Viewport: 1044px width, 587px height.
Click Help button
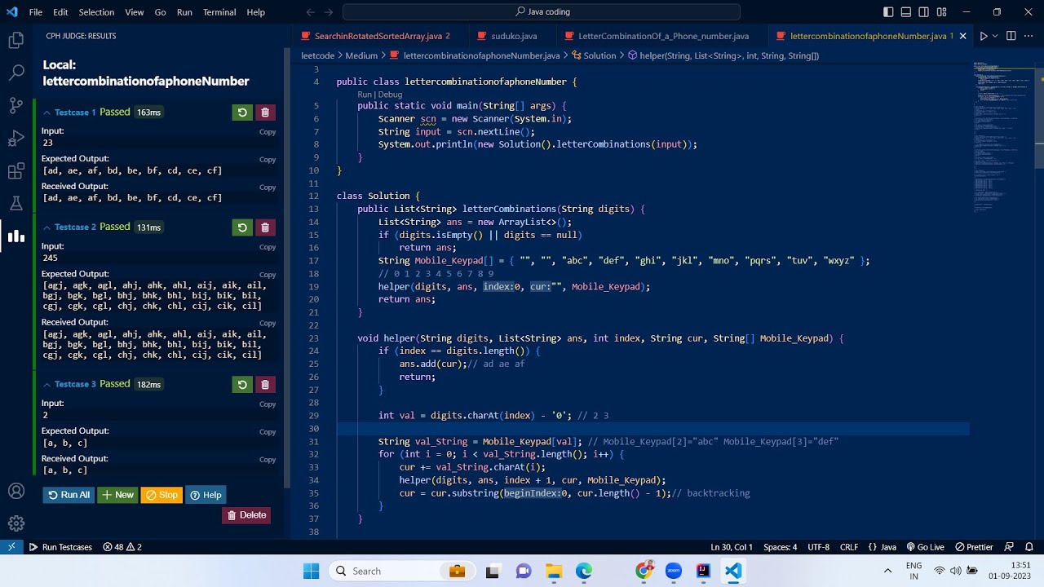click(206, 495)
